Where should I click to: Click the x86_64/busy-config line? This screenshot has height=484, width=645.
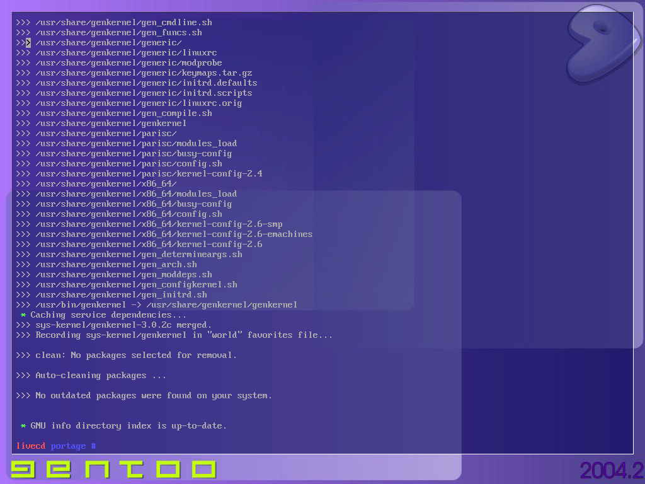coord(124,204)
